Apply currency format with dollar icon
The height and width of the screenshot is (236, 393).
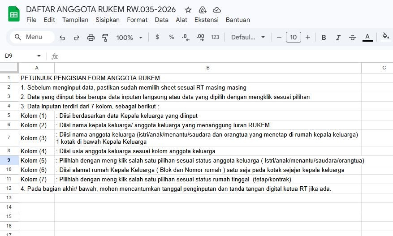(157, 37)
